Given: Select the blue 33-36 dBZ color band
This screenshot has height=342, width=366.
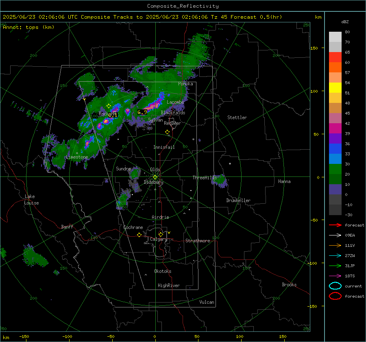Looking at the screenshot, I should tap(335, 149).
